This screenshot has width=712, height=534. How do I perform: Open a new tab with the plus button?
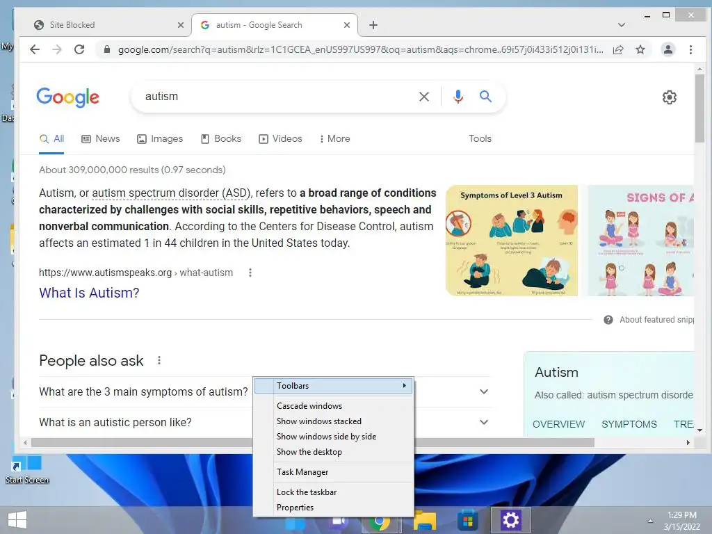[373, 25]
